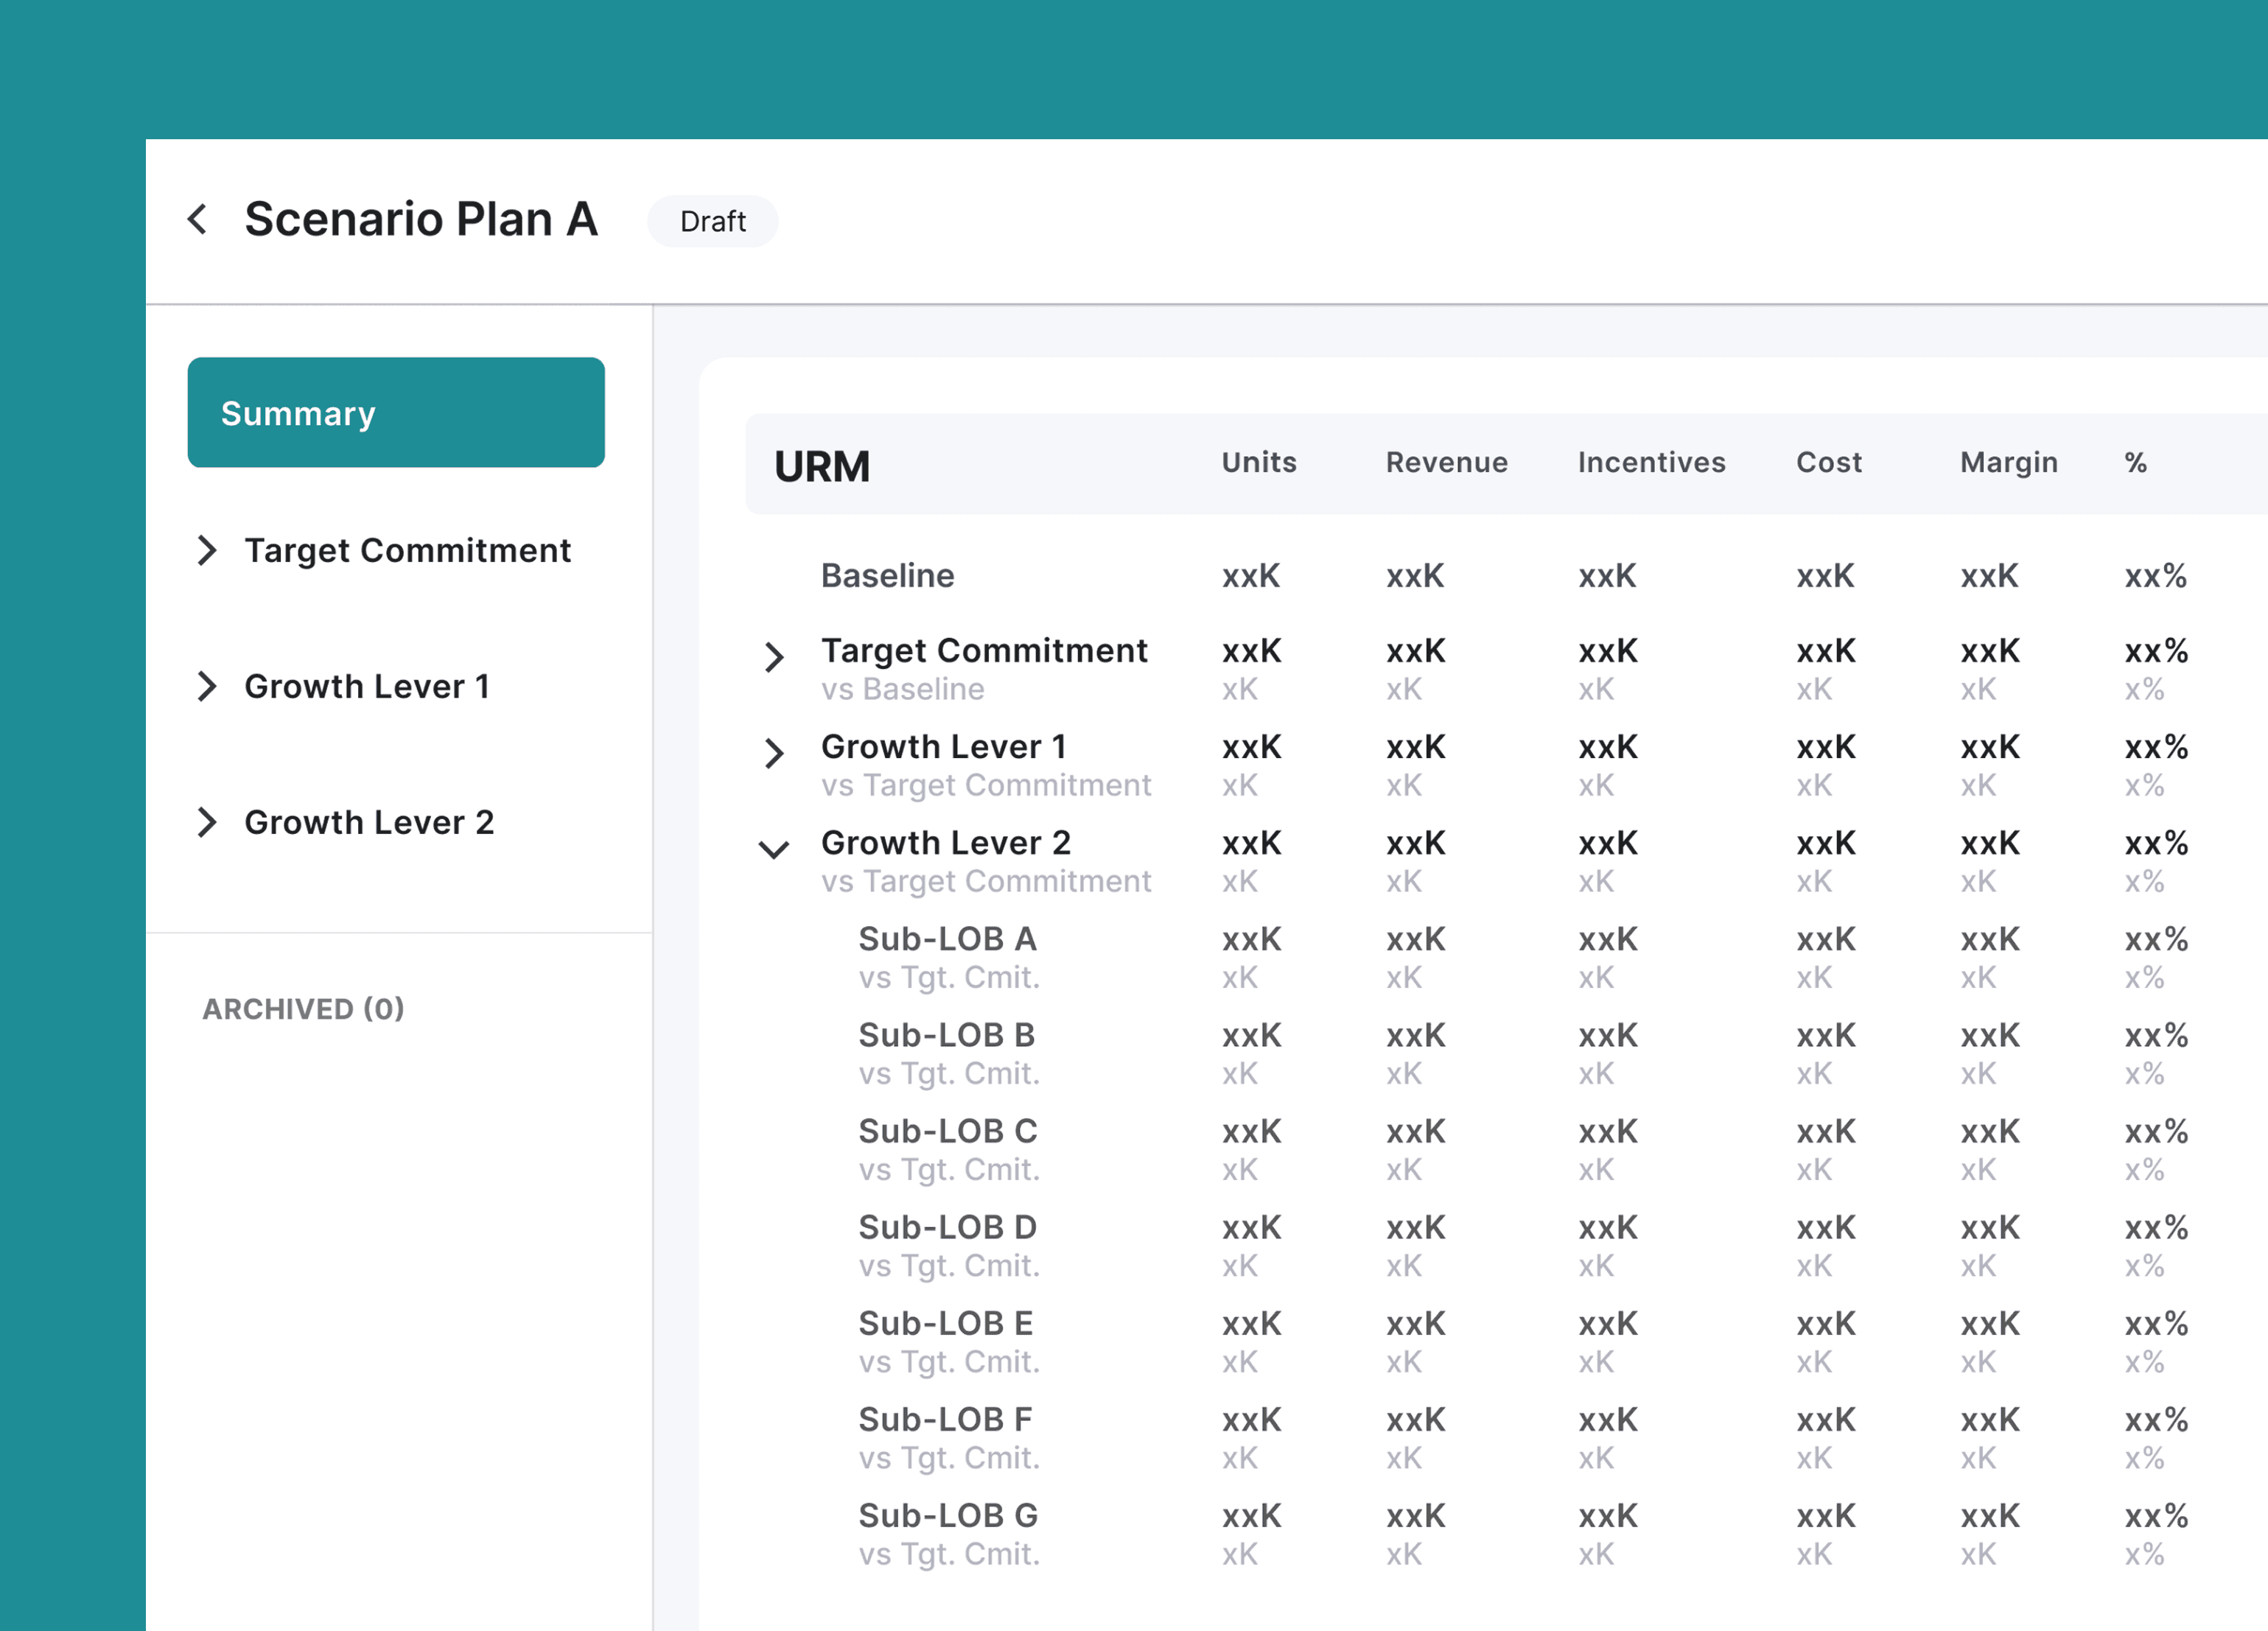Click the Draft status badge

(x=712, y=221)
